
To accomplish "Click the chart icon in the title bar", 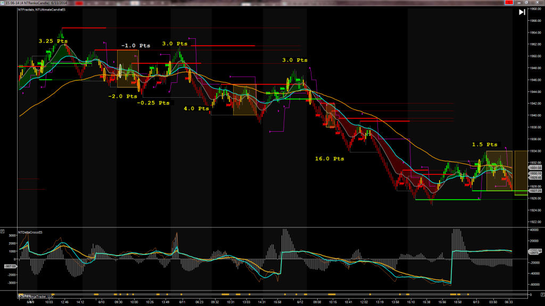I will pos(3,3).
